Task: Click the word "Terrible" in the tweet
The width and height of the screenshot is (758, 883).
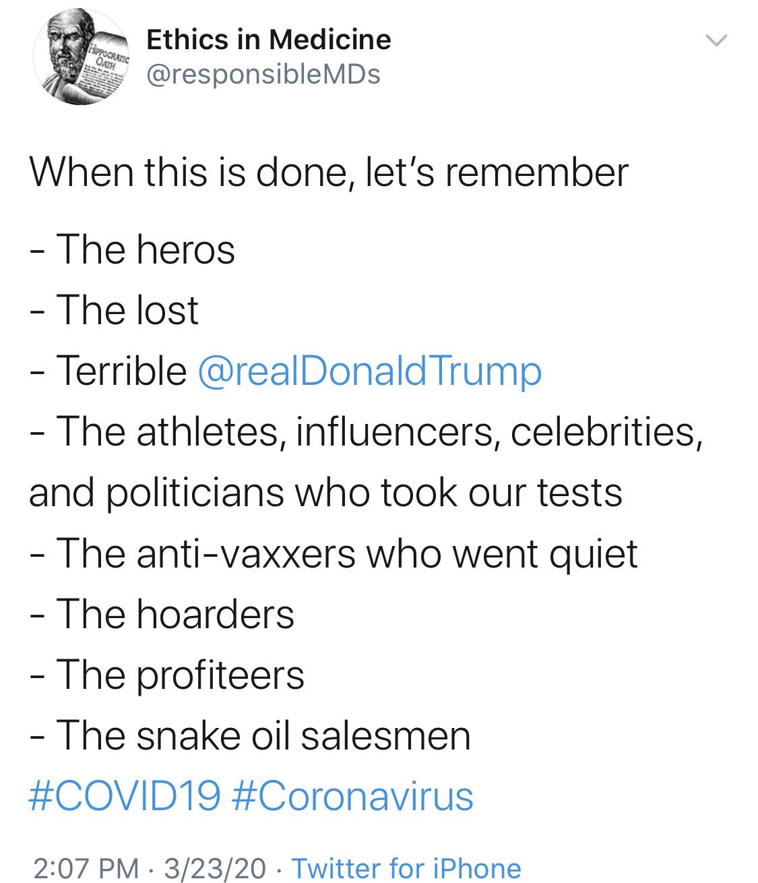Action: (121, 371)
